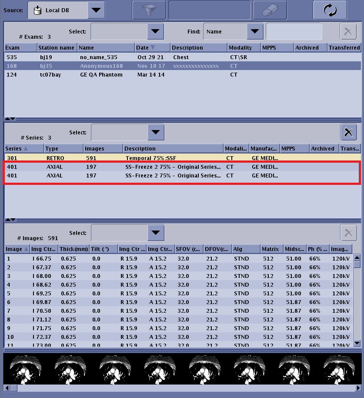Open the images Select dropdown
Screen dimensions: 364x398
pos(155,233)
